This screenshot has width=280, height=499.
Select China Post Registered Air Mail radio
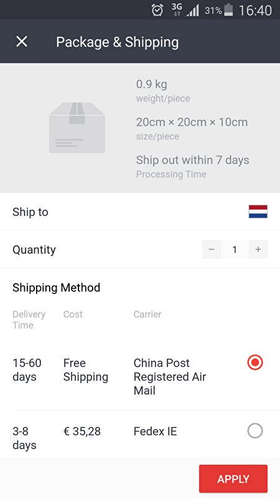pos(255,362)
